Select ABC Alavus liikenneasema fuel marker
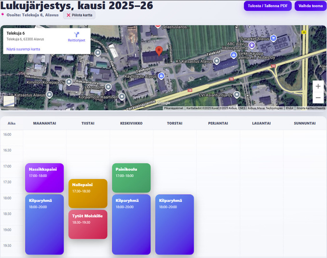Screen dimensions: 327x258 pos(252,45)
